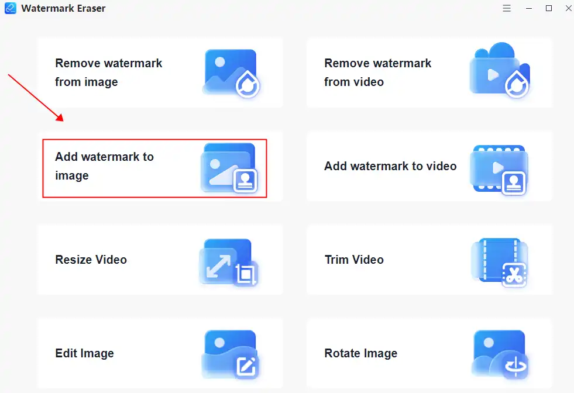
Task: Open the "Resize Video" label
Action: point(91,260)
